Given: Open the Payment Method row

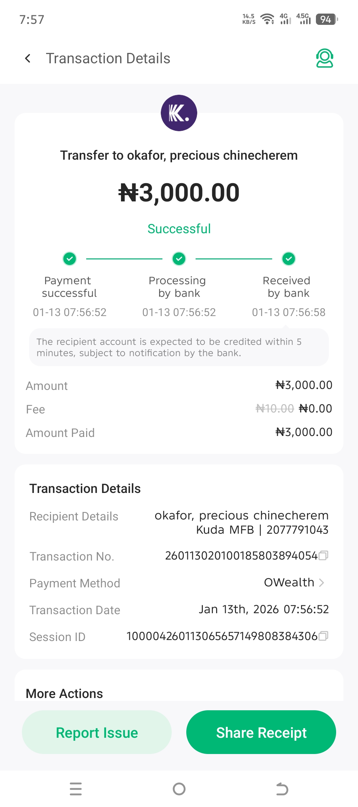Looking at the screenshot, I should coord(179,583).
